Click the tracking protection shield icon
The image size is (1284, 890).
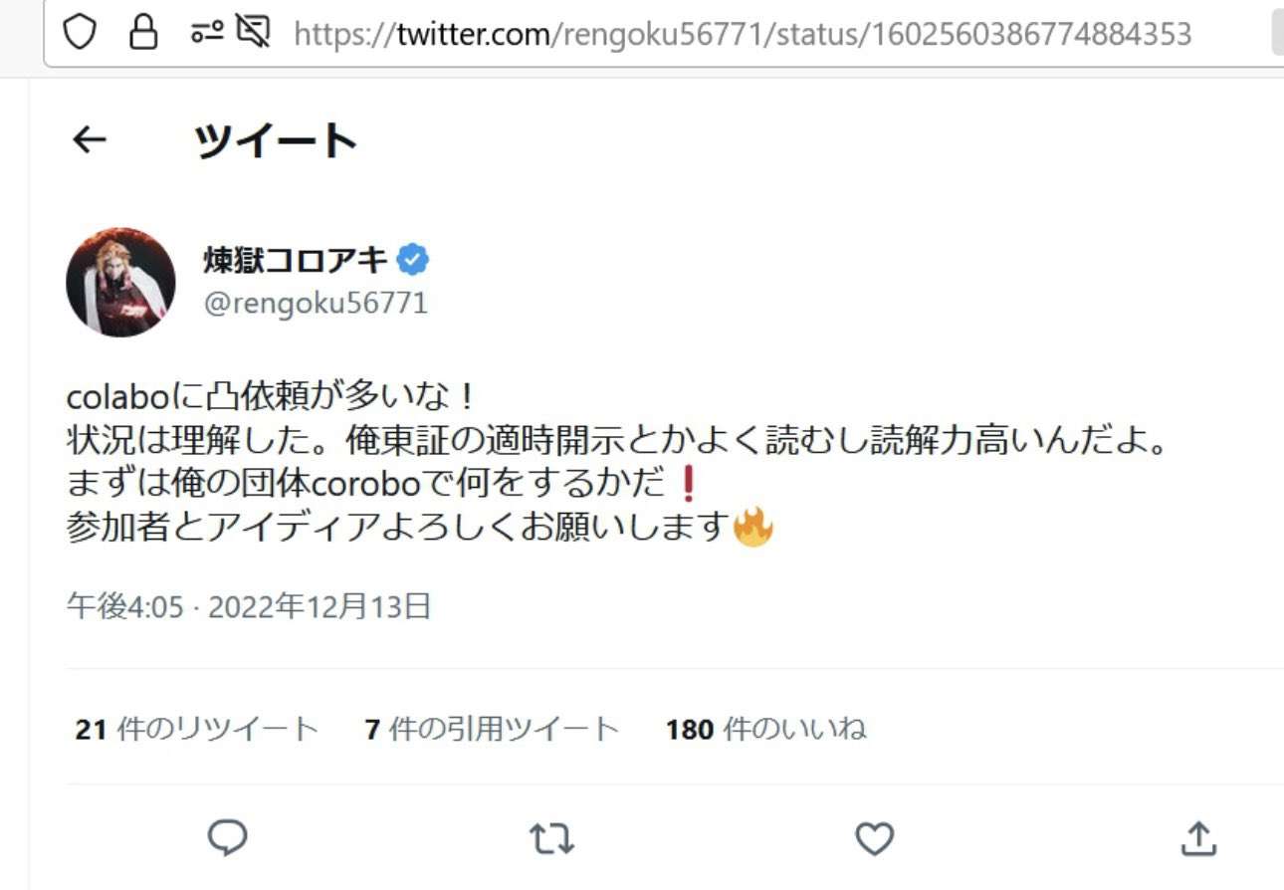pyautogui.click(x=80, y=33)
